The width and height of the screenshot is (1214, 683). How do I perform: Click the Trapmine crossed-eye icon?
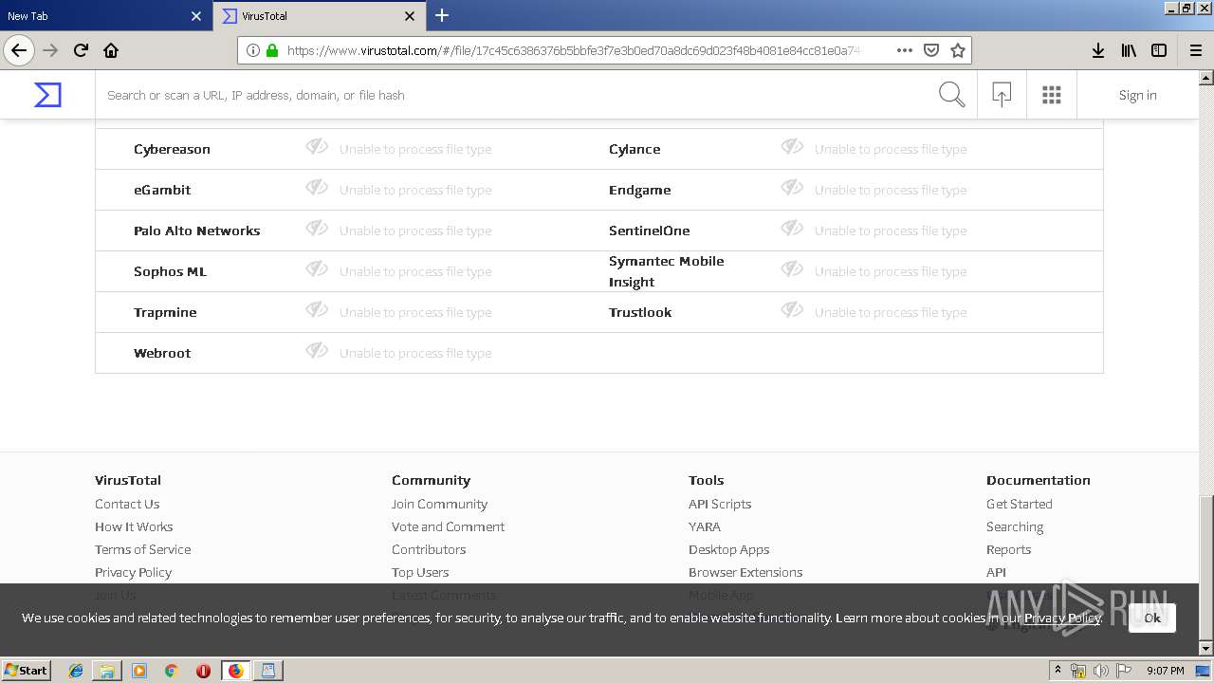(x=317, y=310)
